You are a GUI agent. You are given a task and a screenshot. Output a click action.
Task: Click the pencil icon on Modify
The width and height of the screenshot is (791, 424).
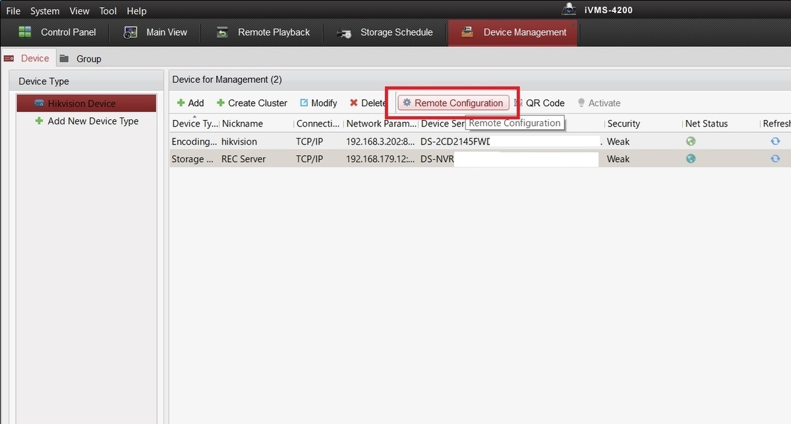[x=304, y=103]
